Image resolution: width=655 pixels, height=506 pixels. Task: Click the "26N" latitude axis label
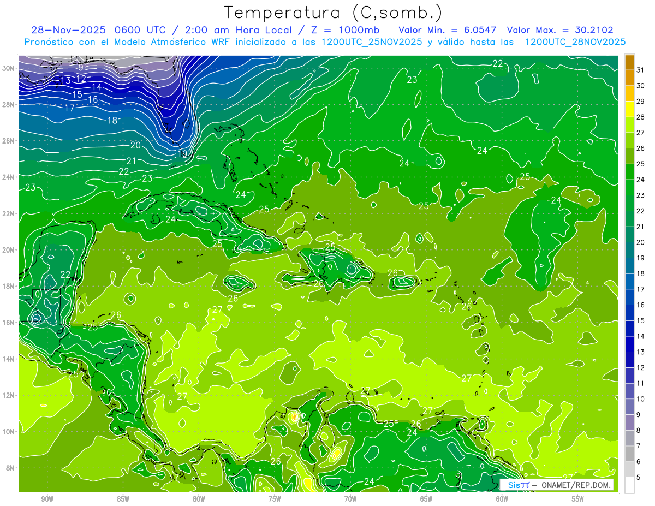click(x=9, y=140)
